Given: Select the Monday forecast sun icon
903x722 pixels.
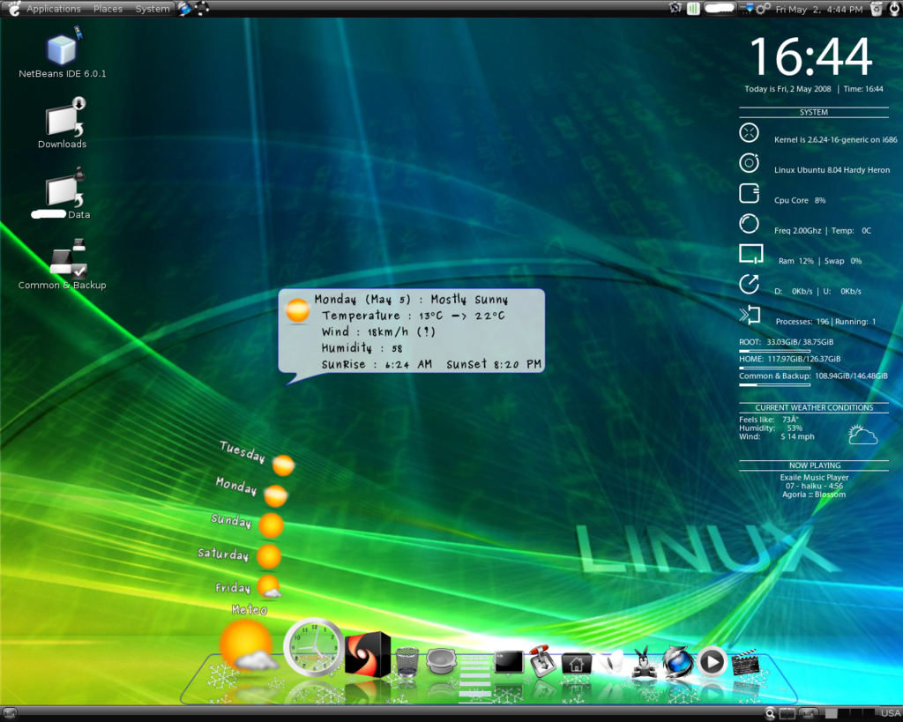Looking at the screenshot, I should [276, 495].
